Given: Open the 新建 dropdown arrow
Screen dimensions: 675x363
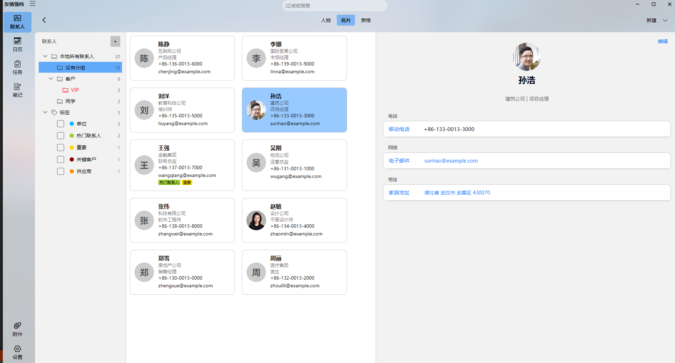Looking at the screenshot, I should [665, 20].
